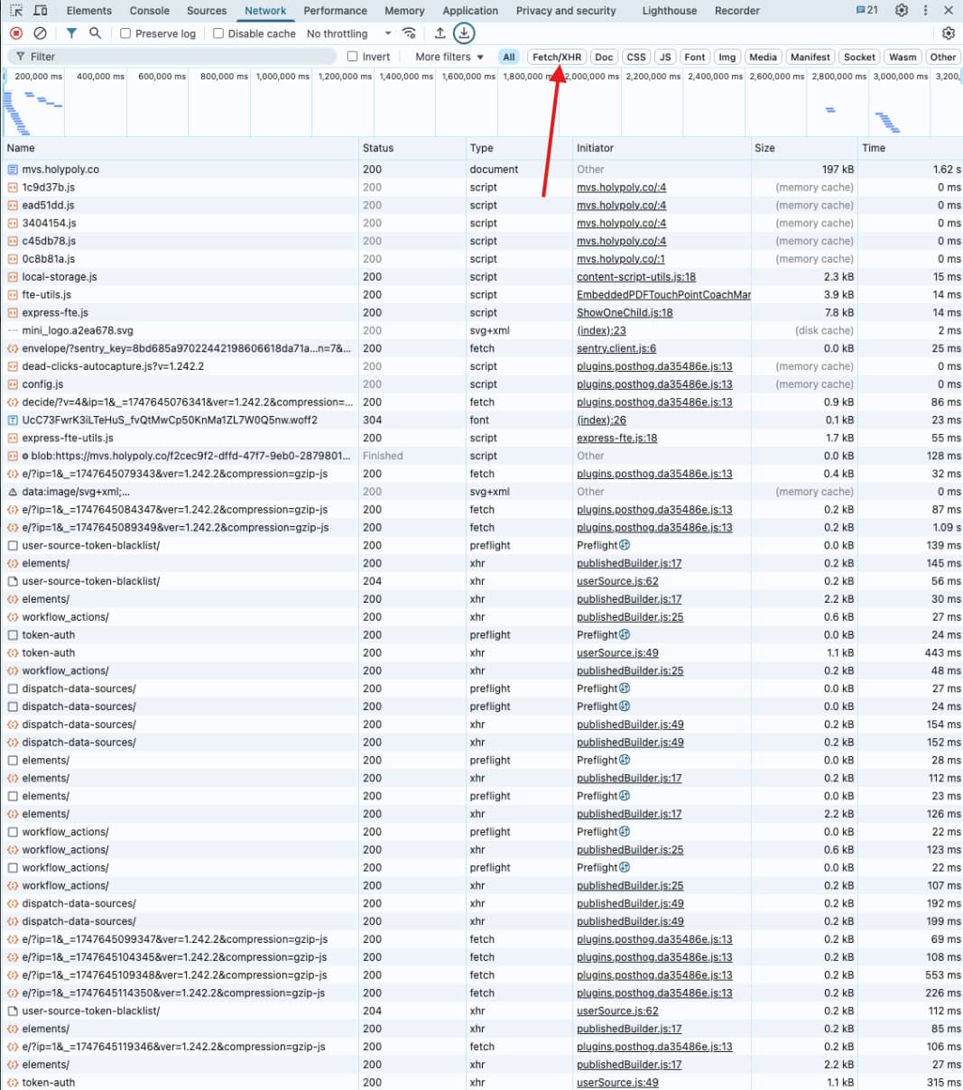963x1090 pixels.
Task: Filter requests by Socket type
Action: 859,57
